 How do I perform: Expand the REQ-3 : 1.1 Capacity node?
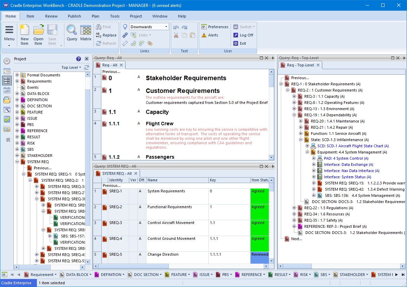294,96
